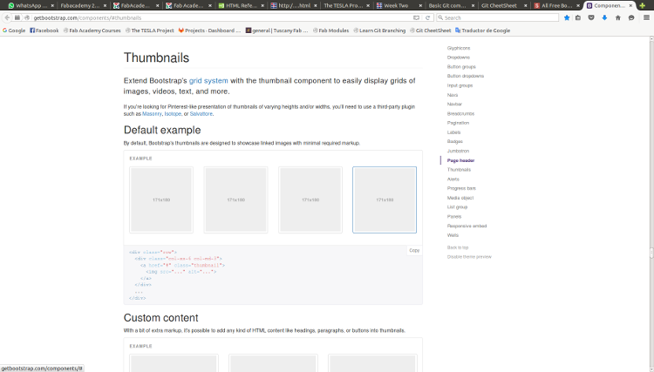Follow the grid system link
This screenshot has width=654, height=372.
208,81
